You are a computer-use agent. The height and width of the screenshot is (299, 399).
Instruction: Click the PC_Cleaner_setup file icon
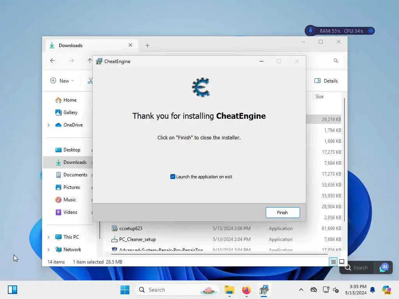click(x=115, y=239)
